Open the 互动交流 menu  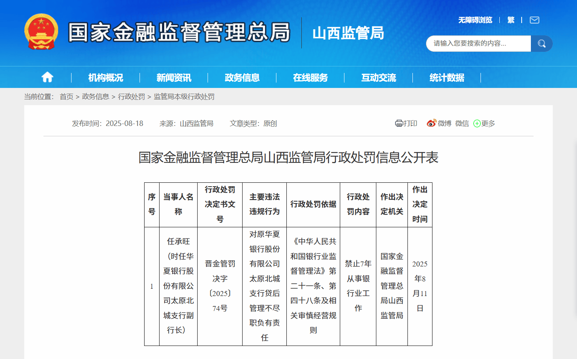[x=379, y=78]
